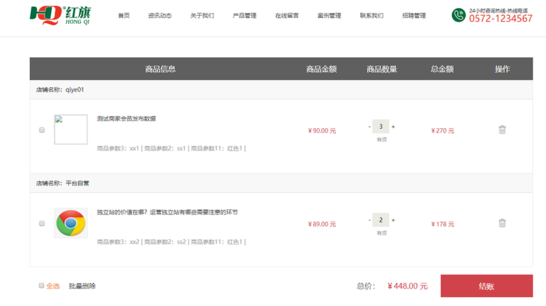Decrease quantity of the ¥89.00 item
Image resolution: width=546 pixels, height=306 pixels.
coord(370,220)
